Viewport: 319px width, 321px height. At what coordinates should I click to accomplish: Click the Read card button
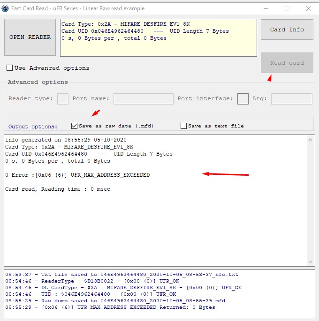coord(287,63)
